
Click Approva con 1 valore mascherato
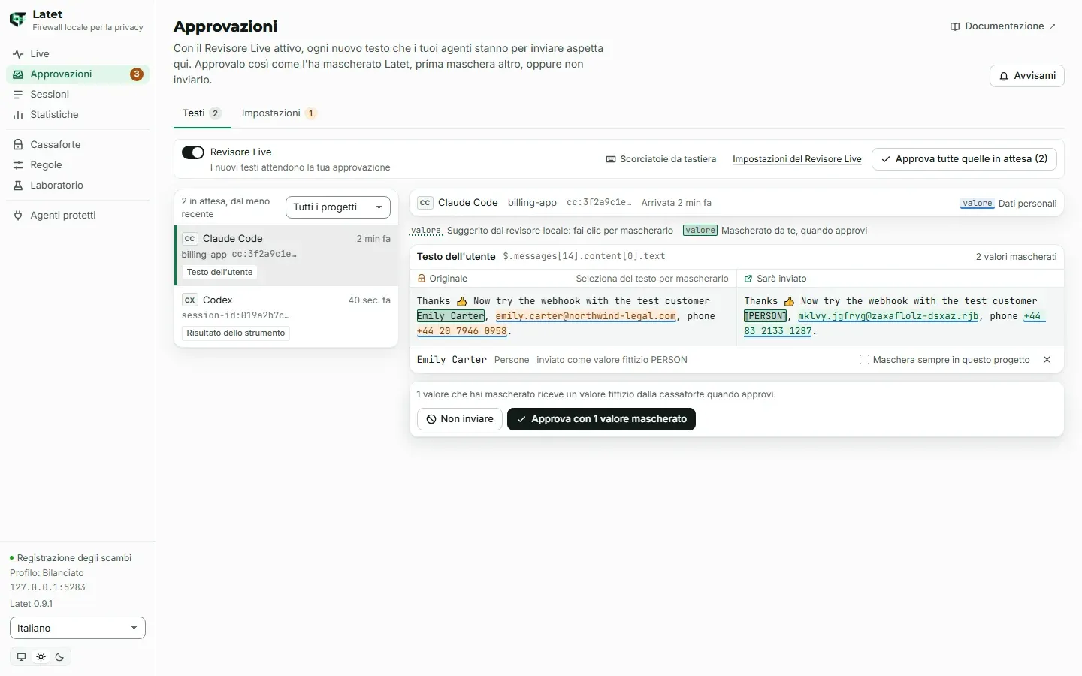pos(601,419)
